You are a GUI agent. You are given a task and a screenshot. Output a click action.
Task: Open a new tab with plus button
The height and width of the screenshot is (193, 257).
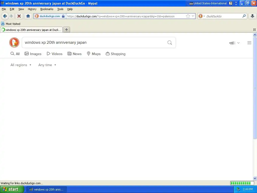(67, 30)
